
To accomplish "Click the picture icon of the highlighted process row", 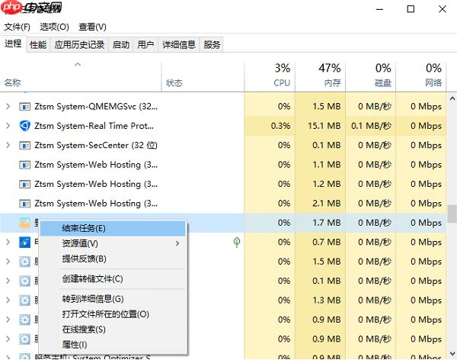I will coord(25,223).
